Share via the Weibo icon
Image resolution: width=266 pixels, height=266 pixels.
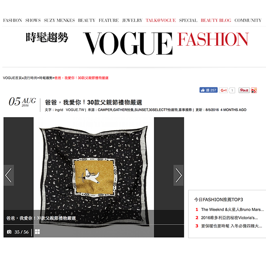pos(254,90)
